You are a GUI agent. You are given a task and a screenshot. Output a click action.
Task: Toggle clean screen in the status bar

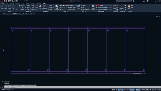(x=158, y=90)
